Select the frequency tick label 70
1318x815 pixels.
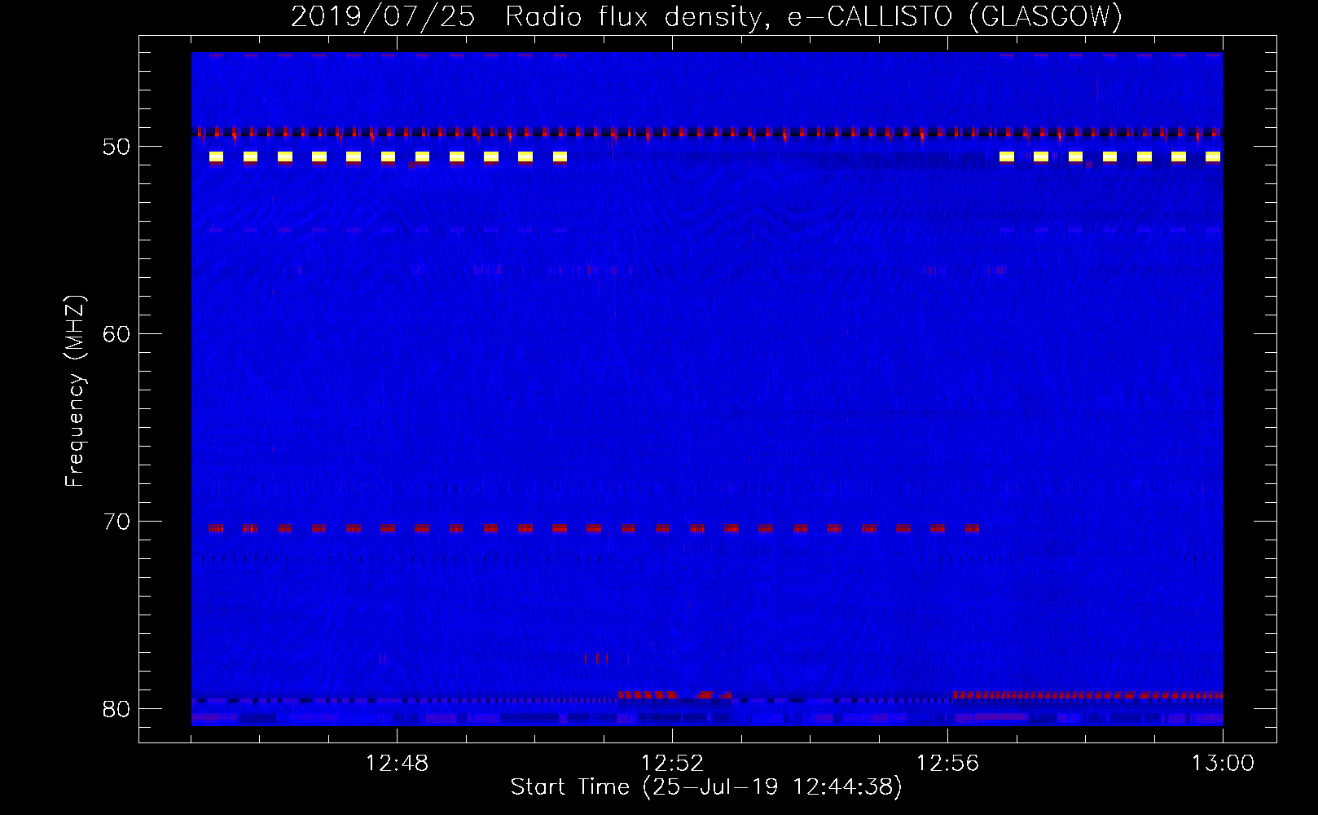click(x=116, y=522)
